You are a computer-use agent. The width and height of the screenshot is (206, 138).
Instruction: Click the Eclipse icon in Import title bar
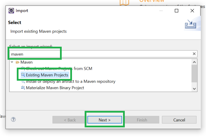(11, 11)
